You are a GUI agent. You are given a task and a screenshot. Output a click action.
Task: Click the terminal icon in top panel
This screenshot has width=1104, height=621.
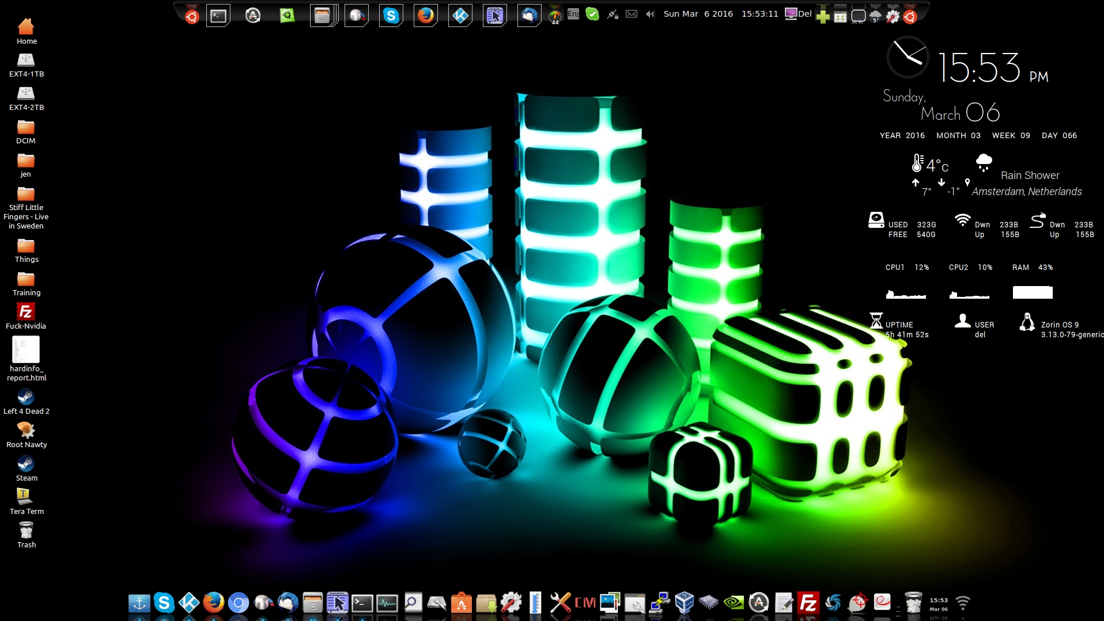(218, 16)
